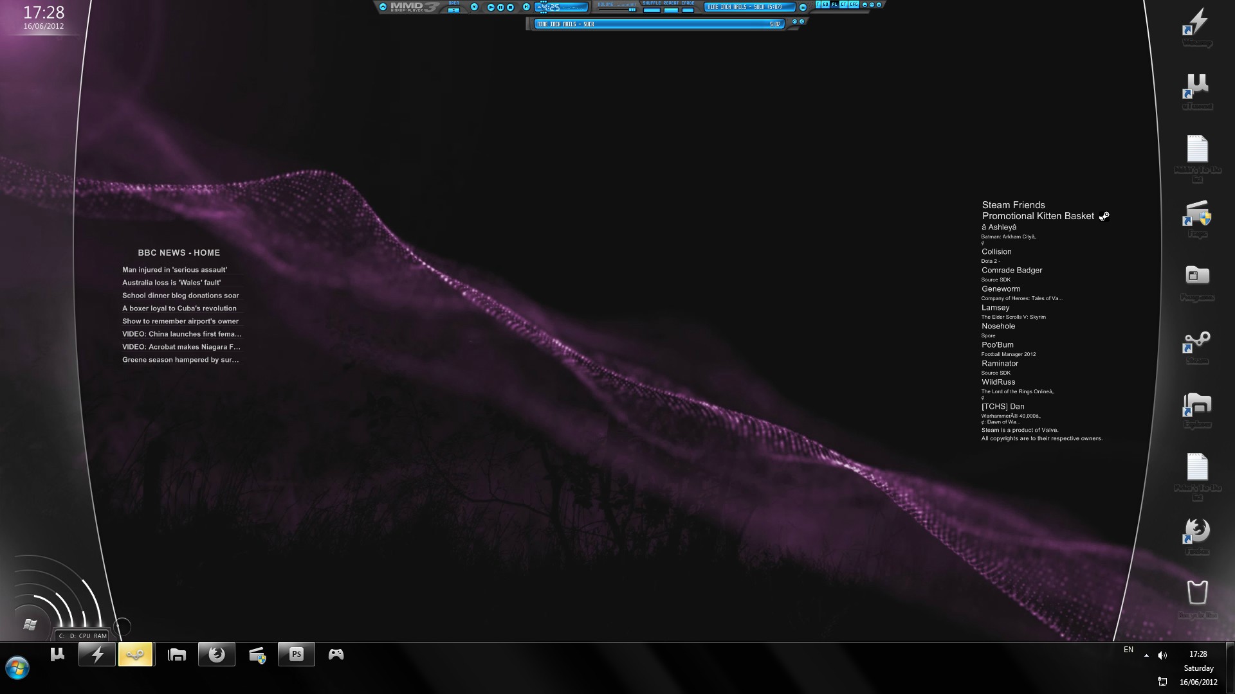The image size is (1235, 694).
Task: Show hidden system tray icons arrow
Action: pos(1146,655)
